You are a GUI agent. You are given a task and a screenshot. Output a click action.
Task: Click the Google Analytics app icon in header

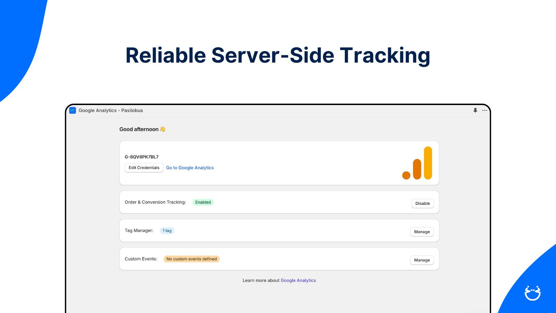pos(73,110)
